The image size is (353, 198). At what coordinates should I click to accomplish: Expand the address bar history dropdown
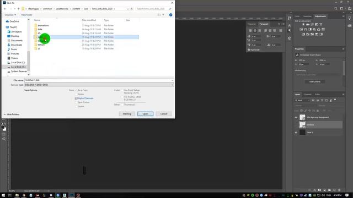coord(127,9)
